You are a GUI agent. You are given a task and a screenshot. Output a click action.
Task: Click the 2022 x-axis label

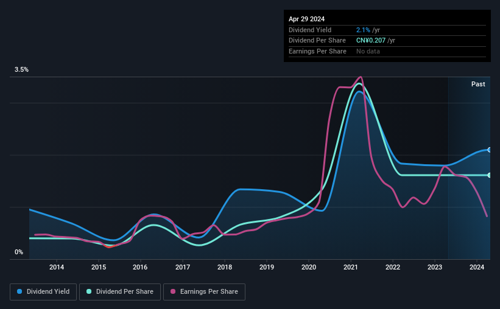pos(393,267)
